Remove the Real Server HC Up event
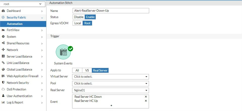The image size is (242, 111). coord(146,101)
